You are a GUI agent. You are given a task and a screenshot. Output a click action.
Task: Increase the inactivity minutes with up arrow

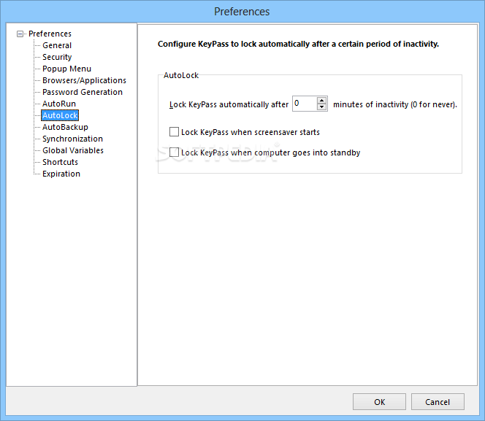coord(321,101)
